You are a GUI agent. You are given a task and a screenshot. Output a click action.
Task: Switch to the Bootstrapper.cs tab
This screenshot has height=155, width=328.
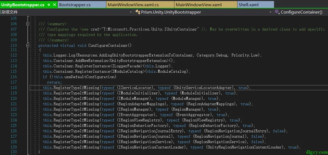tap(82, 4)
